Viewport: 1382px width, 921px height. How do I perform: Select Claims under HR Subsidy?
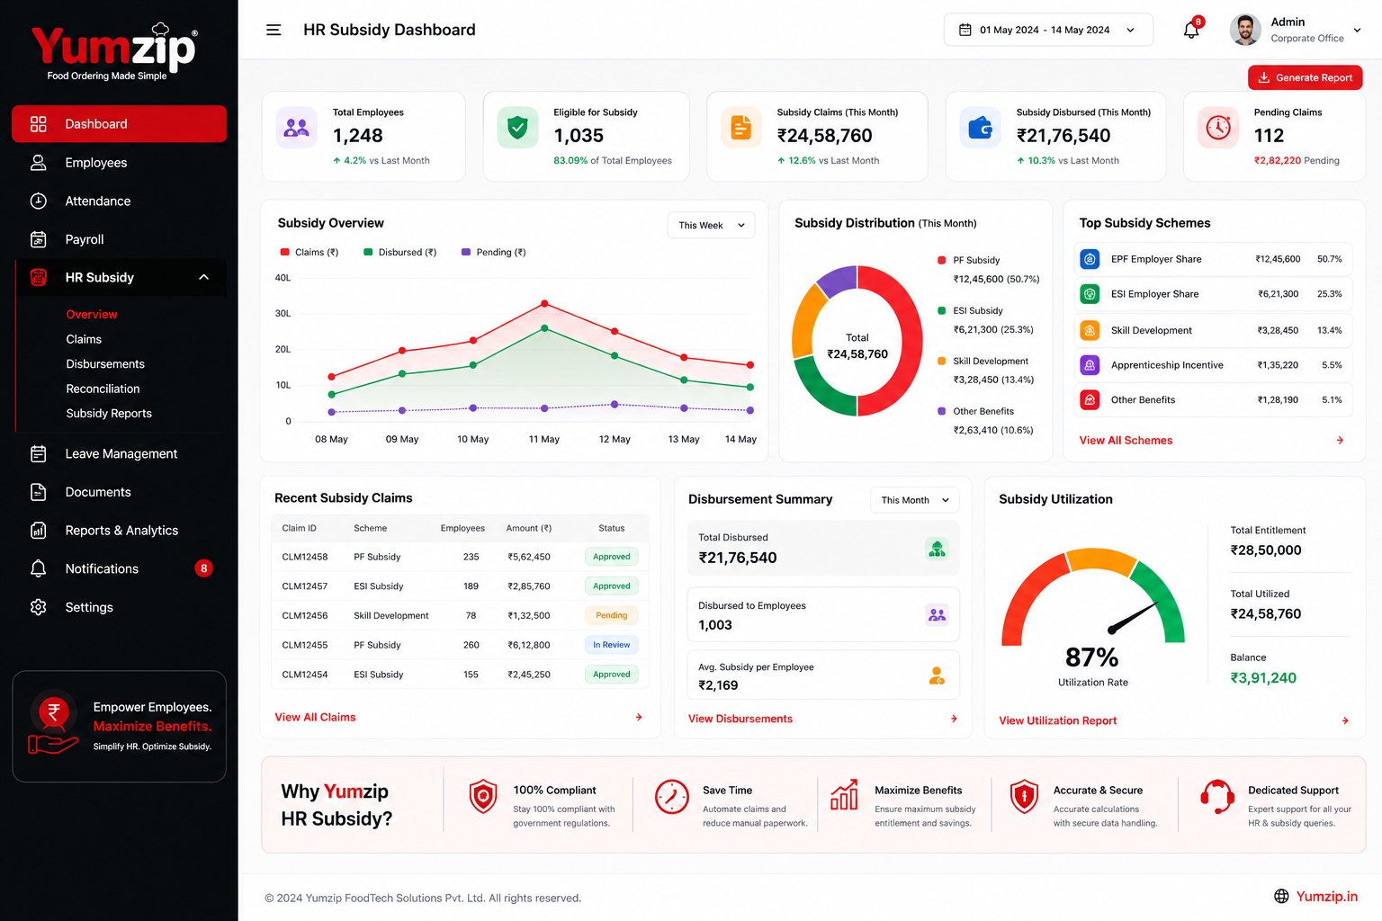coord(84,339)
